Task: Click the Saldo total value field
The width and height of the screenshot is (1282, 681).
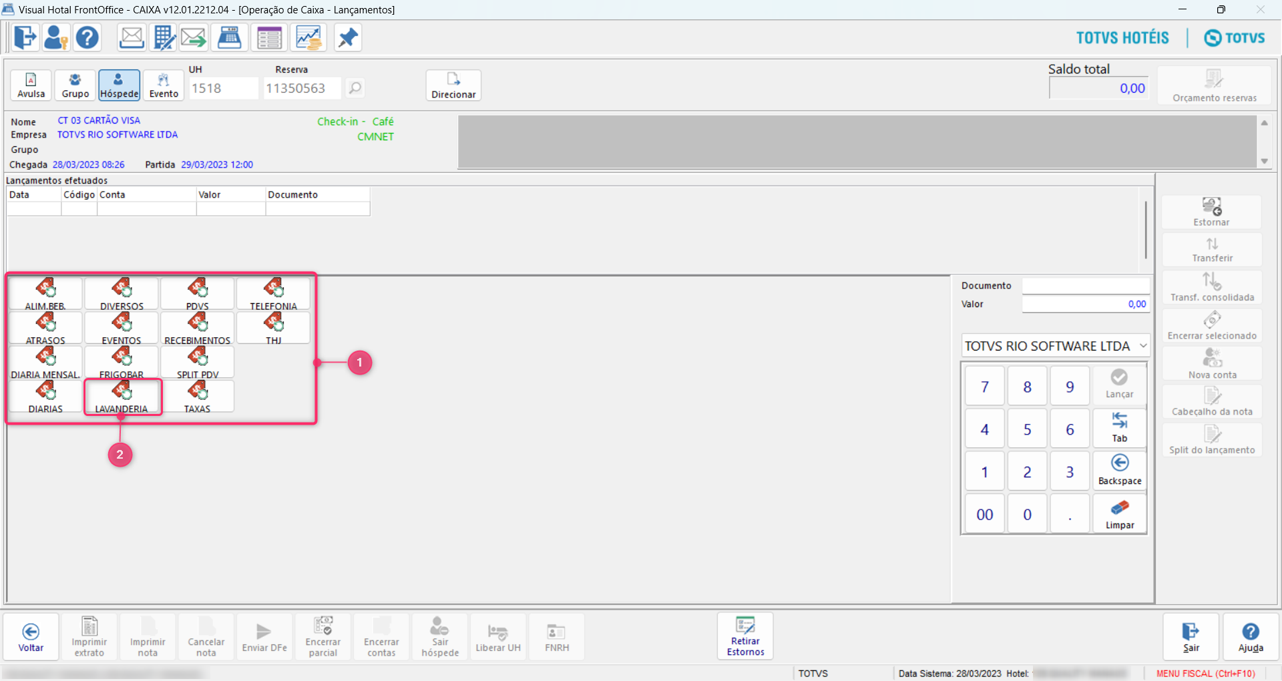Action: 1099,88
